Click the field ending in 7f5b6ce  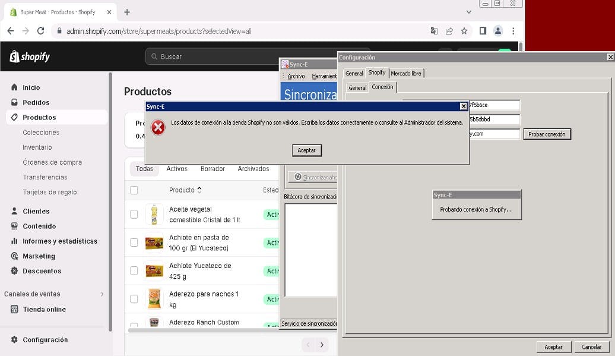point(494,105)
